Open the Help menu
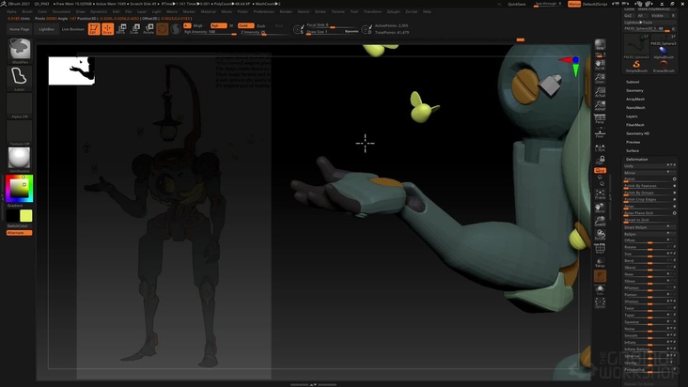688x387 pixels. click(x=427, y=11)
